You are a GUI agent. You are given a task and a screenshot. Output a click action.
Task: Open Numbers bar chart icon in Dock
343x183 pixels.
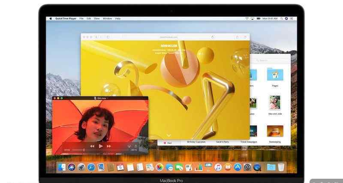[199, 167]
